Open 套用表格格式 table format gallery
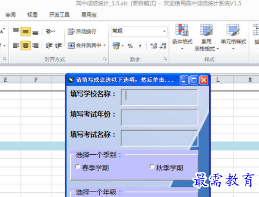The image size is (259, 197). (x=206, y=37)
